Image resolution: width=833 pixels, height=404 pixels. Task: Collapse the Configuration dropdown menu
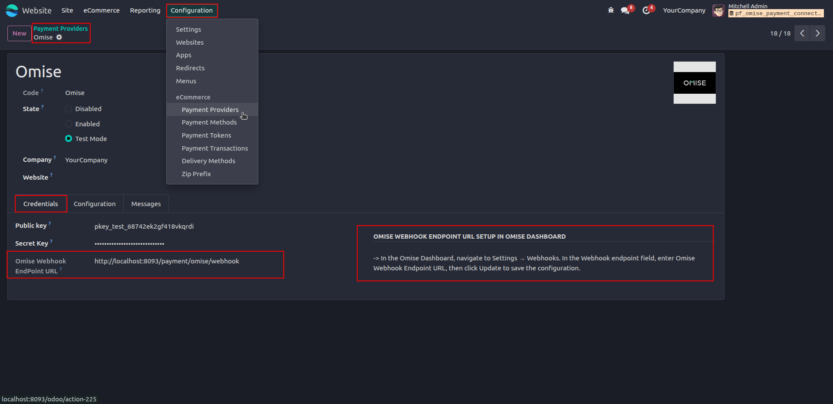coord(192,10)
